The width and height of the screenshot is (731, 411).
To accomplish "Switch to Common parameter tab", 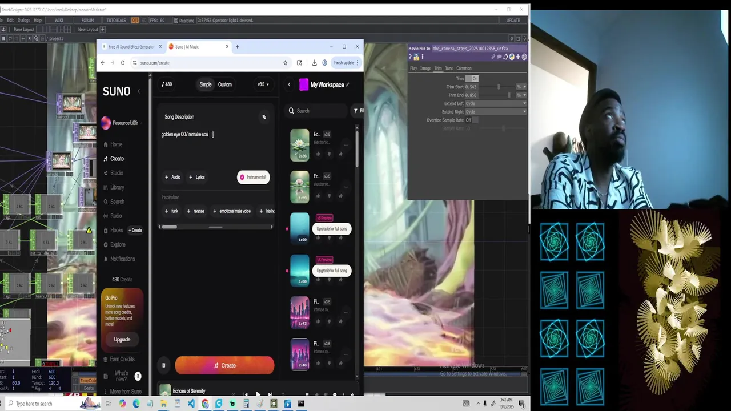I will [464, 68].
